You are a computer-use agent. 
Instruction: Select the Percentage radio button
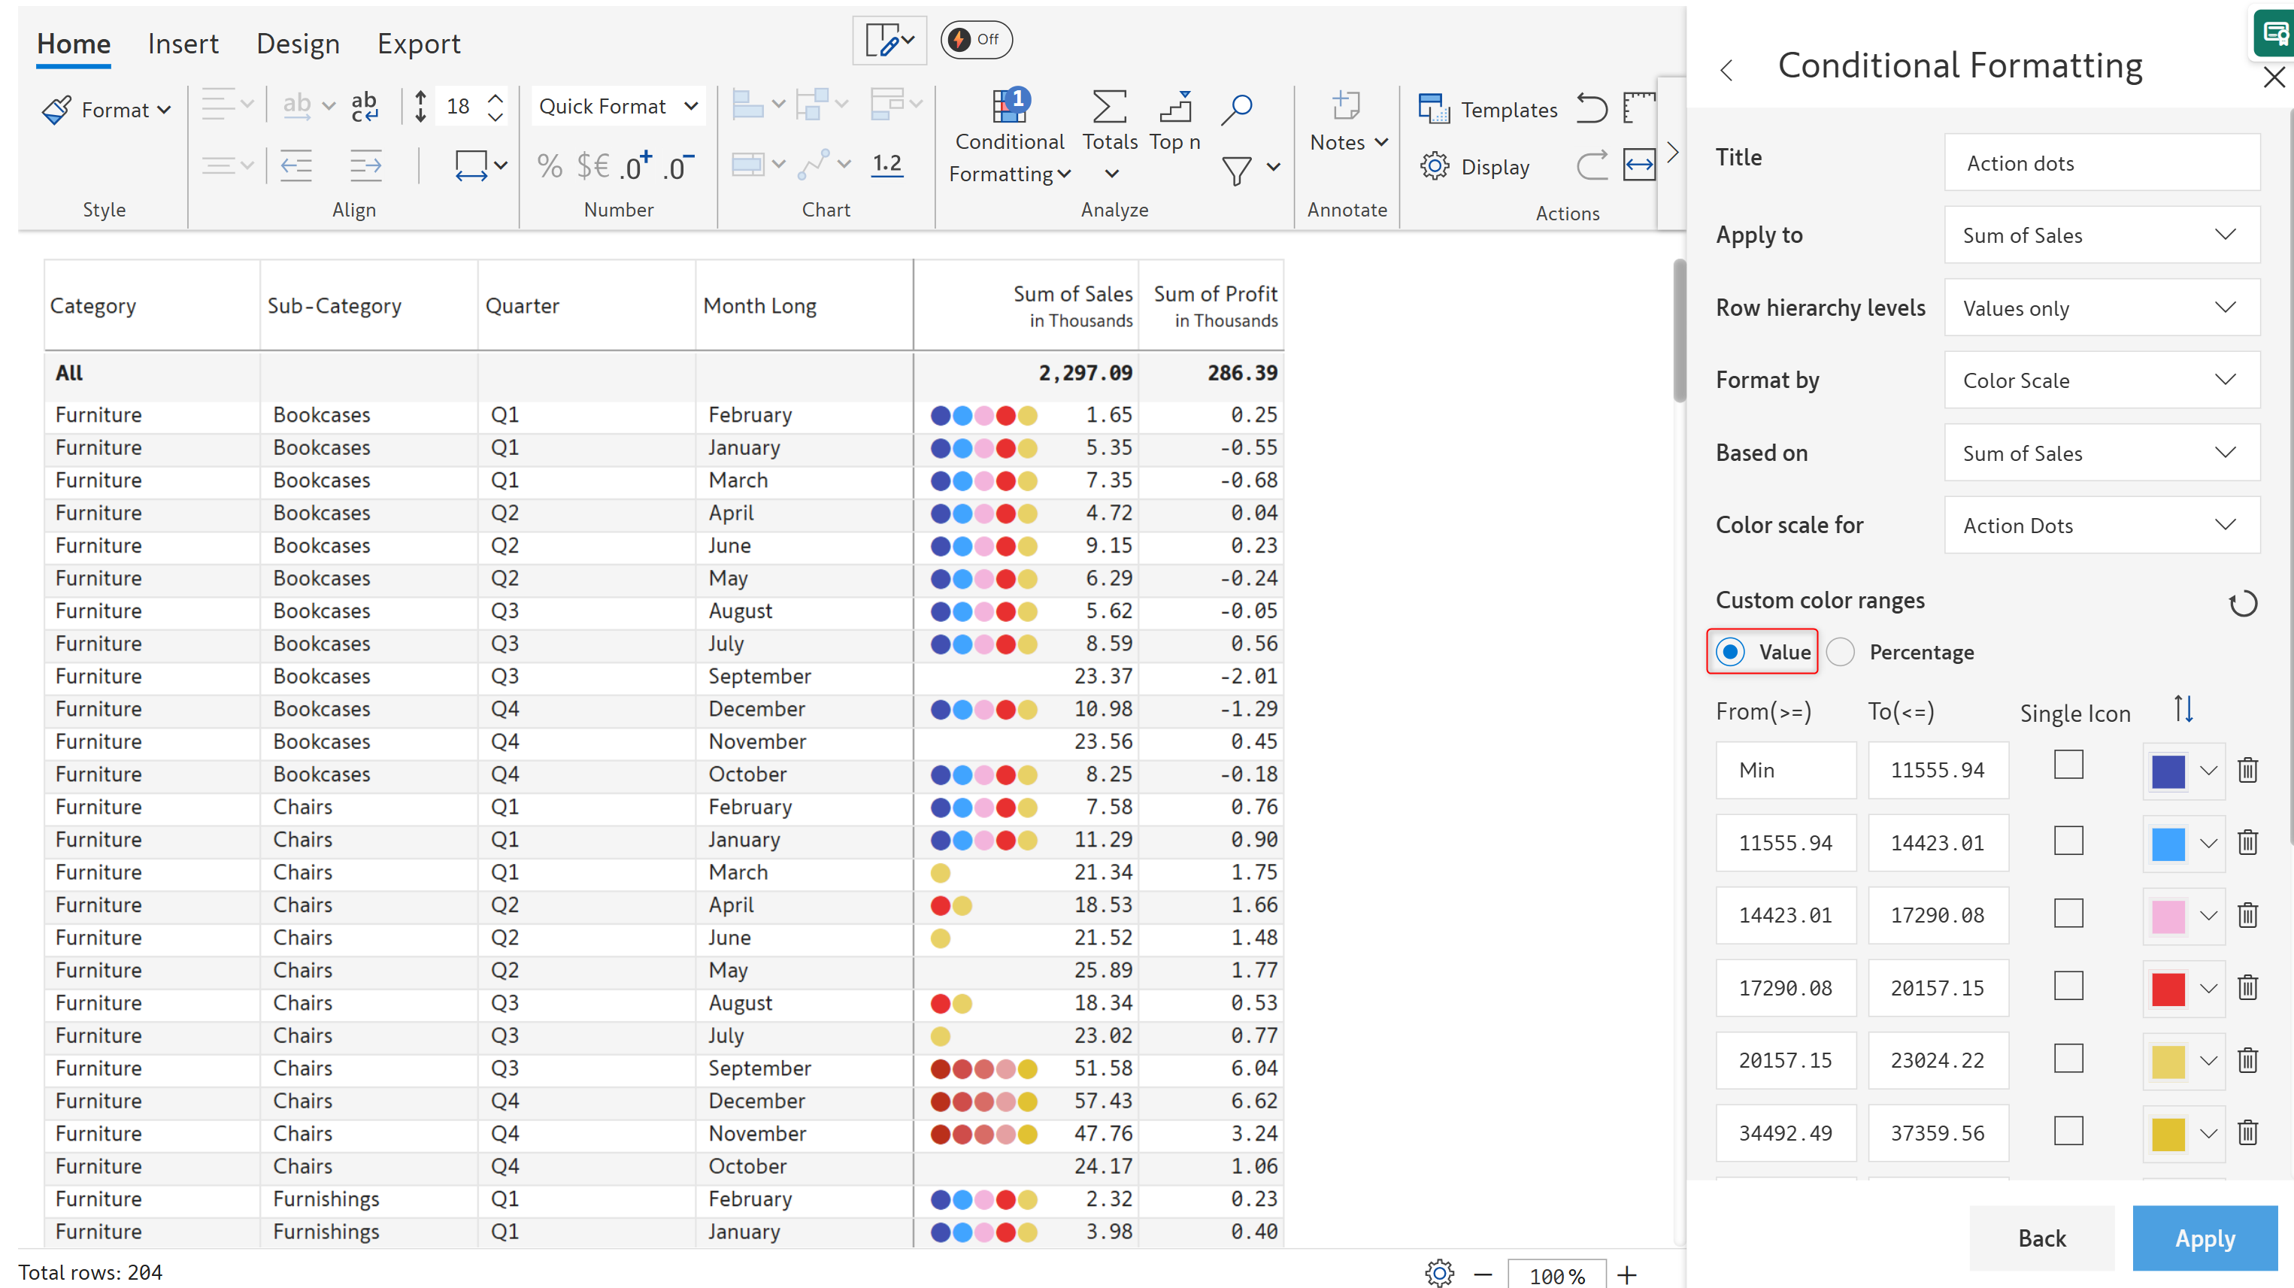pyautogui.click(x=1841, y=652)
